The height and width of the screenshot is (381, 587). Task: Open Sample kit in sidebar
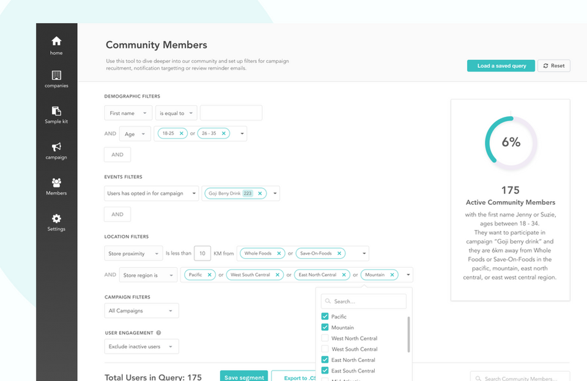(x=56, y=111)
